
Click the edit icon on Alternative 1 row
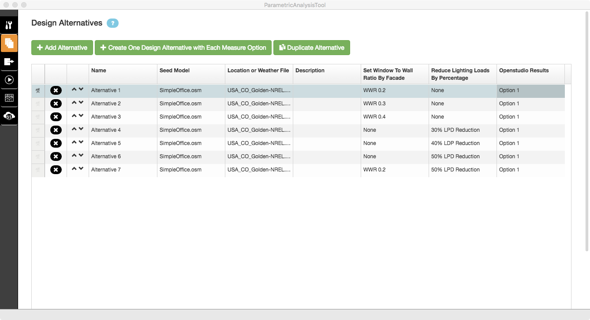(x=38, y=90)
